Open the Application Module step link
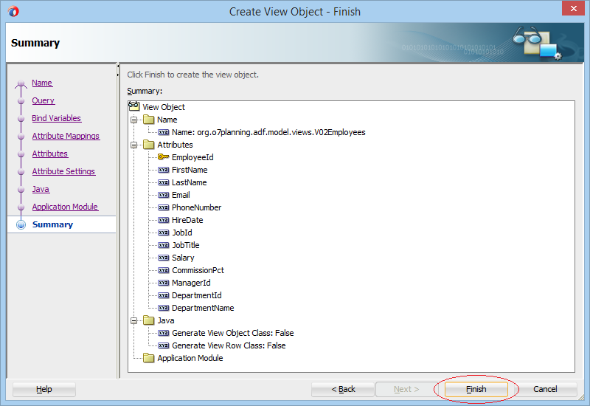The height and width of the screenshot is (406, 590). click(x=65, y=207)
